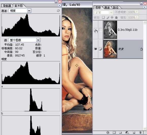Open the 源 source dropdown 整个图像
Image resolution: width=147 pixels, height=135 pixels.
pos(25,40)
